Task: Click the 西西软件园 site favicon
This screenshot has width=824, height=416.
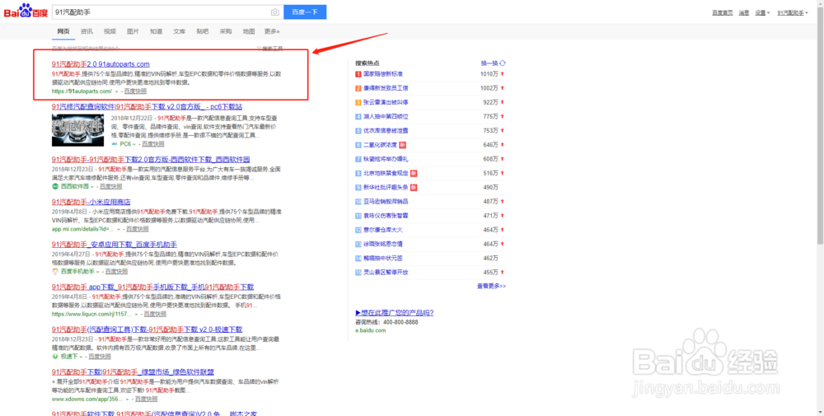Action: point(55,186)
